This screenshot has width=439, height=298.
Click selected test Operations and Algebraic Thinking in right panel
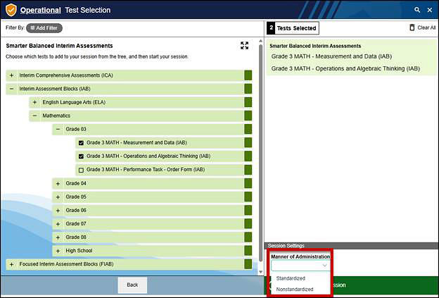pyautogui.click(x=345, y=68)
